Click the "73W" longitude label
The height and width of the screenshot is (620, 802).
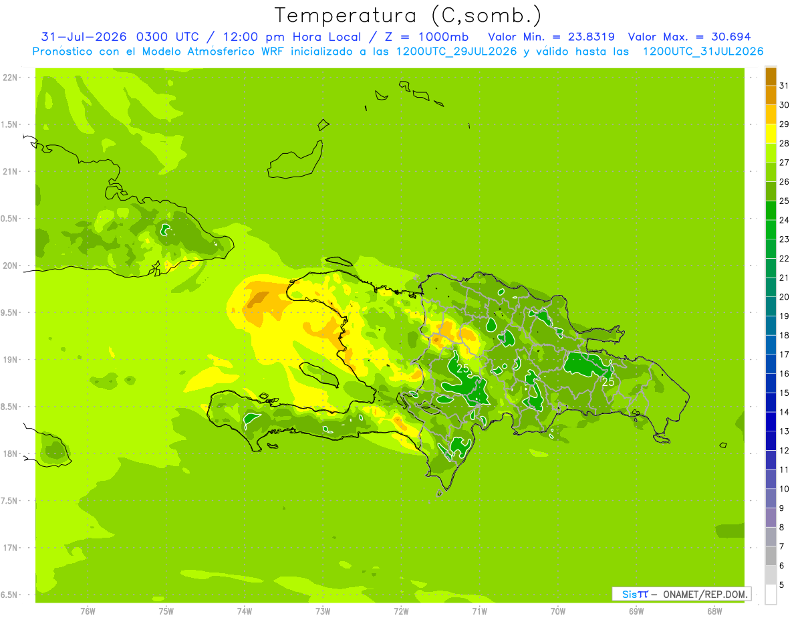coord(323,611)
